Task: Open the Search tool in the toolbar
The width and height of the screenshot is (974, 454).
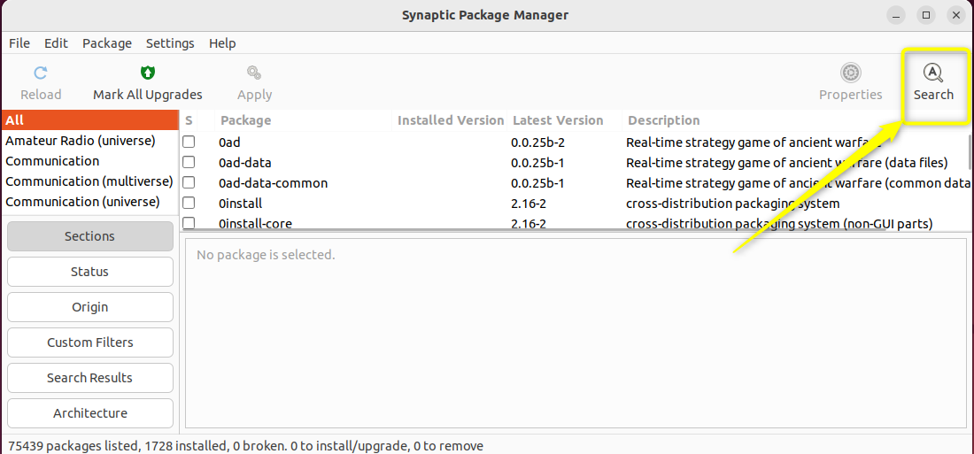Action: 933,82
